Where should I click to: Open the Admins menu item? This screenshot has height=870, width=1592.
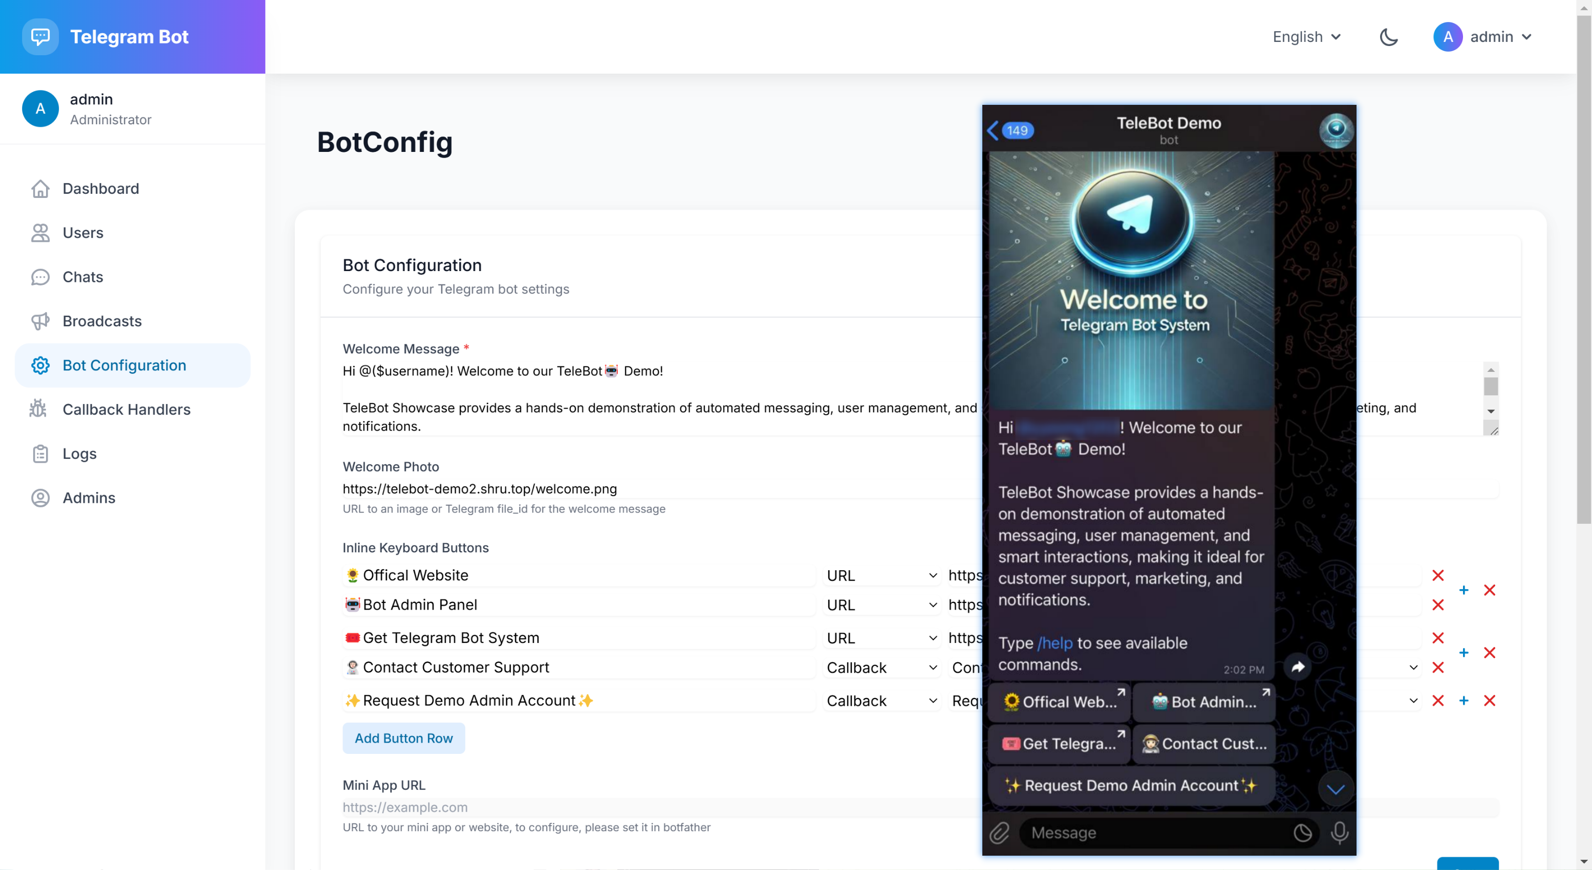click(132, 498)
